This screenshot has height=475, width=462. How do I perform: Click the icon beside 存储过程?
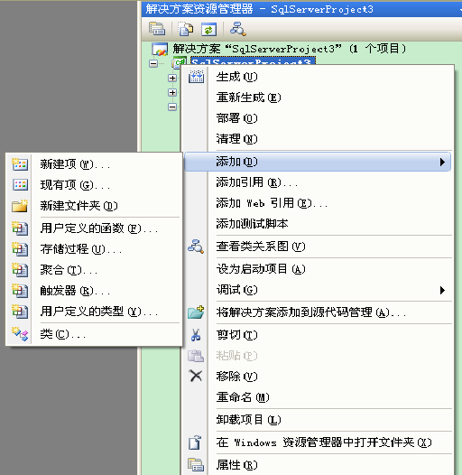20,249
